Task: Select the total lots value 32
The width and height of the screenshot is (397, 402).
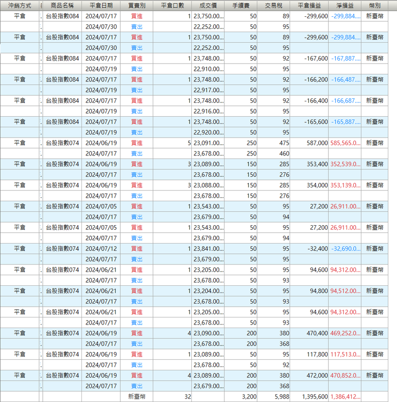Action: [x=188, y=396]
